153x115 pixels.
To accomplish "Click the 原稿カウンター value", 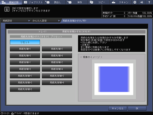I will (125, 13).
